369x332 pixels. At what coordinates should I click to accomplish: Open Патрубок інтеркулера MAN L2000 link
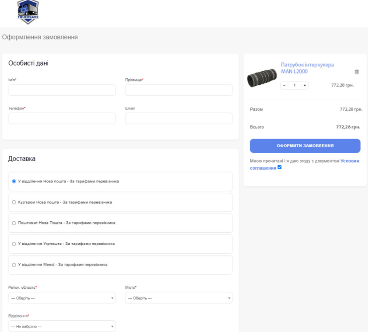click(307, 68)
